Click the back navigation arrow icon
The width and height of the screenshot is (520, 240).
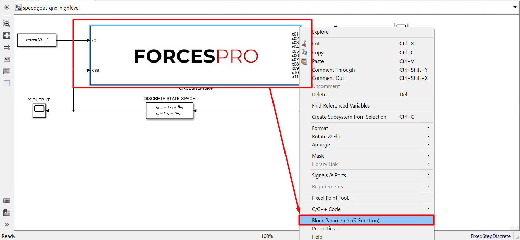click(x=7, y=7)
